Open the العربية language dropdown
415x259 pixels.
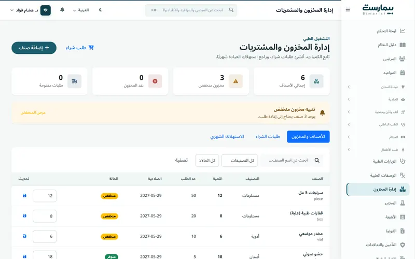point(81,10)
